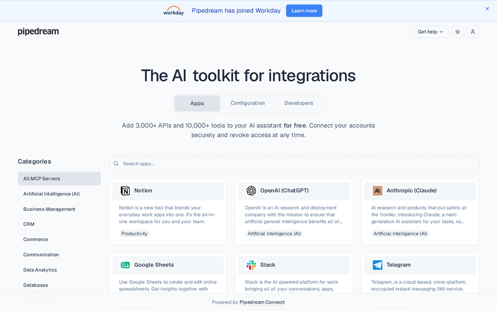Click the Slack description text
497x311 pixels.
(291, 285)
